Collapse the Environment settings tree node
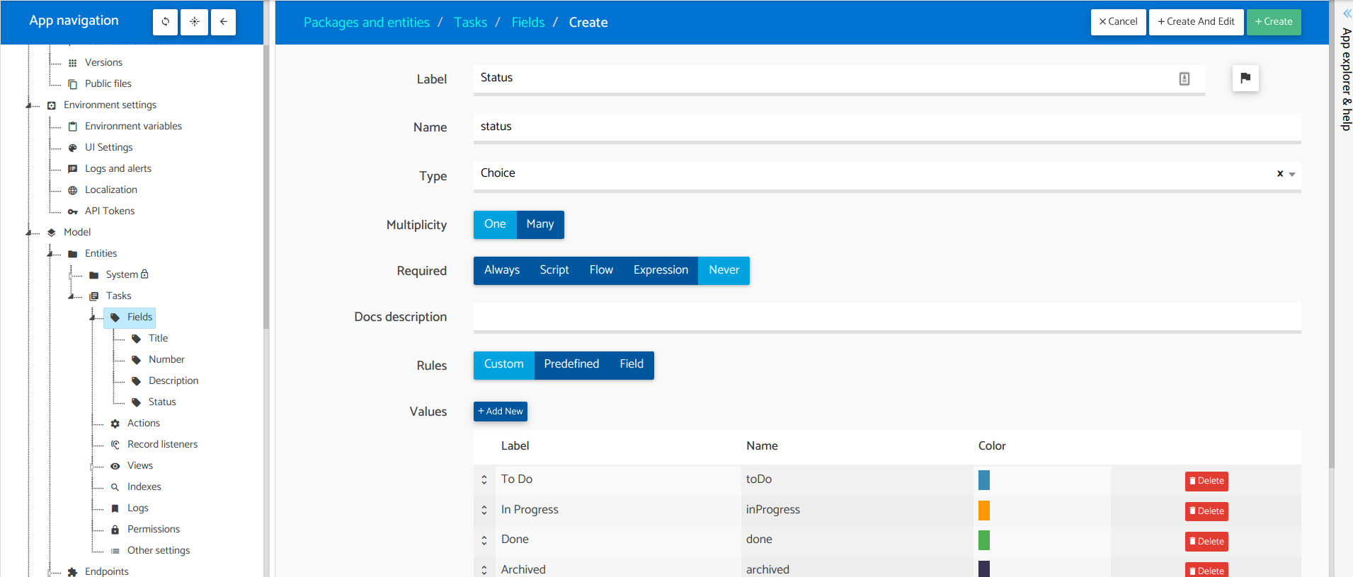 tap(30, 105)
